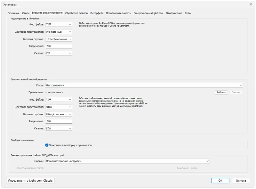This screenshot has height=189, width=256.
Task: Close the Установки dialog window
Action: coord(251,4)
